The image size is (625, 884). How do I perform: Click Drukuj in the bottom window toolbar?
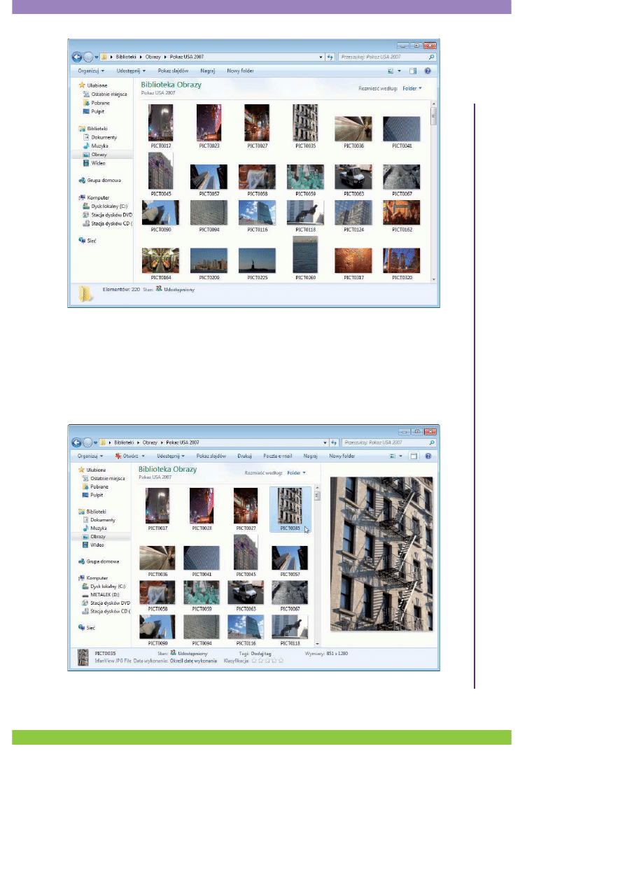point(244,456)
